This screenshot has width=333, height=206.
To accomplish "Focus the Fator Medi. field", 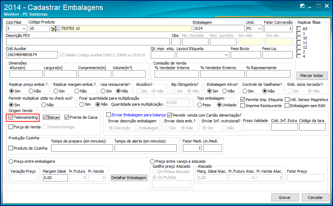I will [192, 148].
